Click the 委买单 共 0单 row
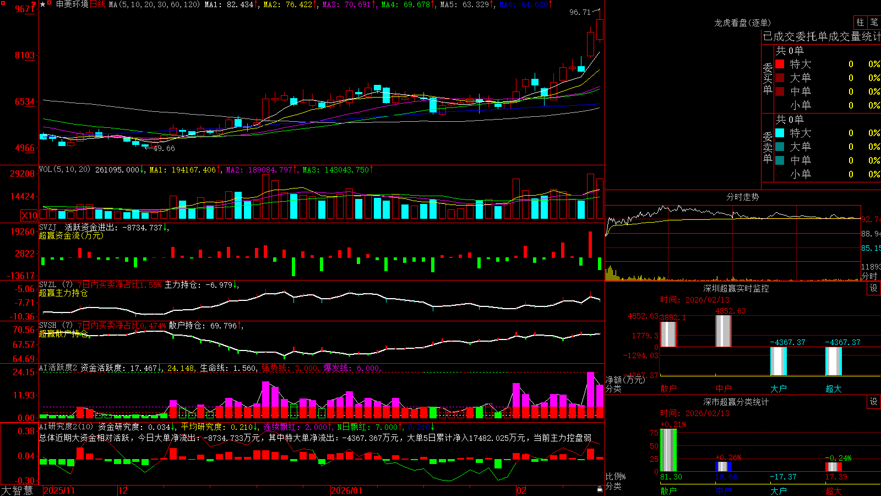Screen dimensions: 881x496 click(828, 50)
